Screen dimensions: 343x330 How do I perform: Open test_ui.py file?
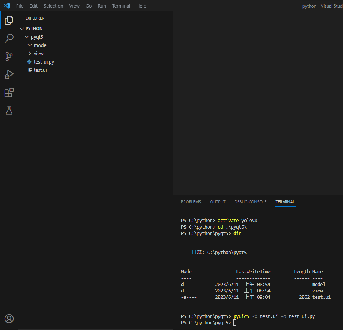[44, 62]
